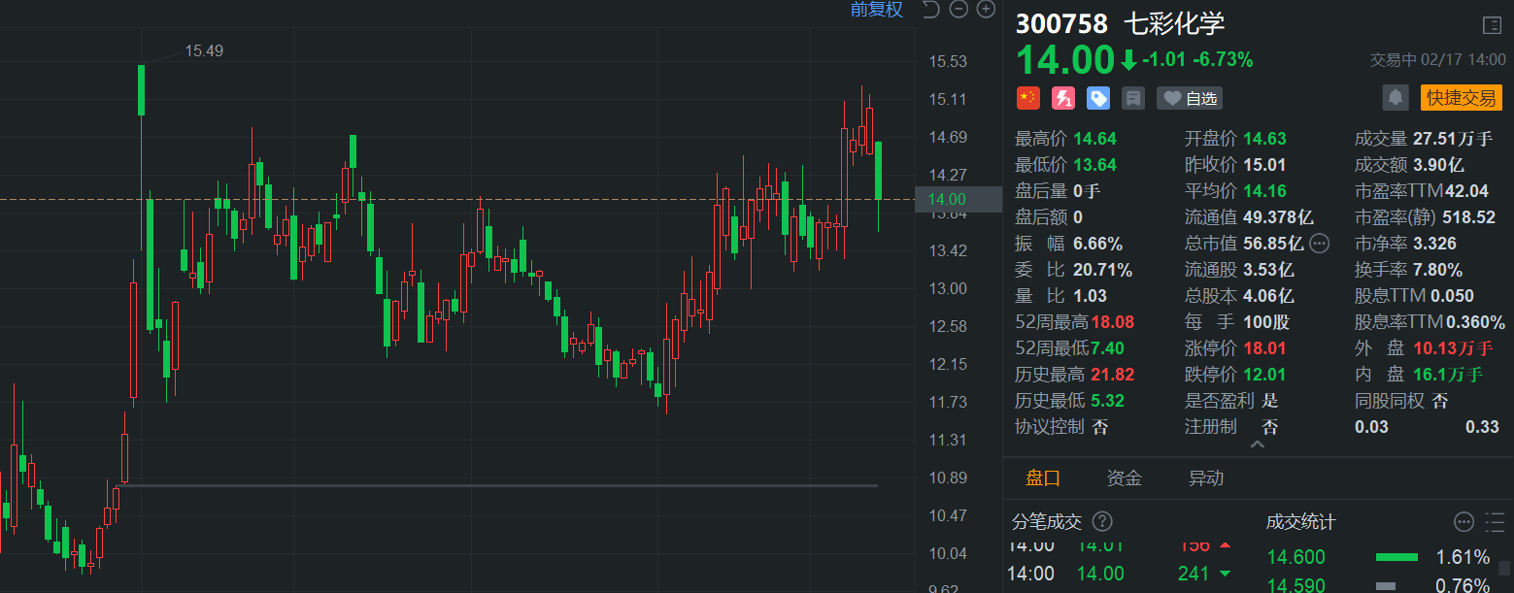
Task: Click the horizontal support line on chart
Action: pyautogui.click(x=497, y=484)
